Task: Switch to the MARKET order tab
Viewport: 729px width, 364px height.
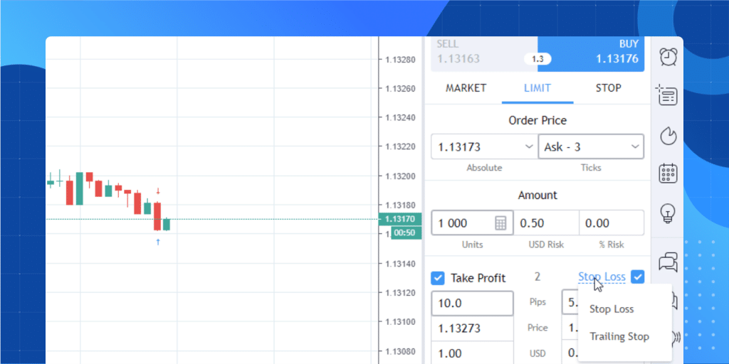Action: click(466, 88)
